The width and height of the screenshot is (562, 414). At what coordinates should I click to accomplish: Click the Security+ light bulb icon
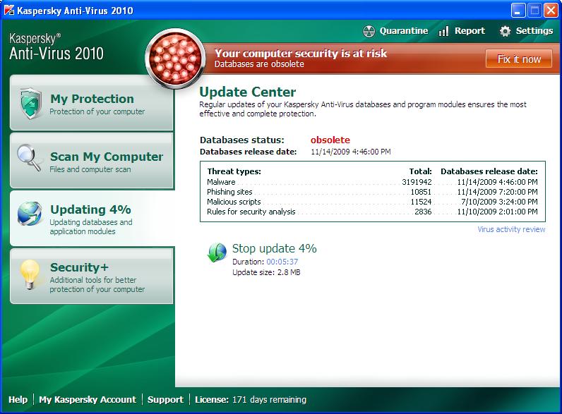coord(30,274)
